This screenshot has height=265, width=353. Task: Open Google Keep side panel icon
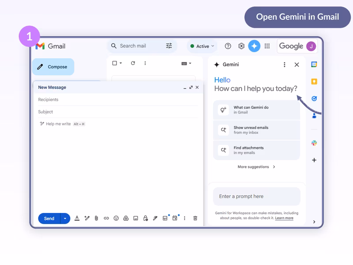[314, 81]
